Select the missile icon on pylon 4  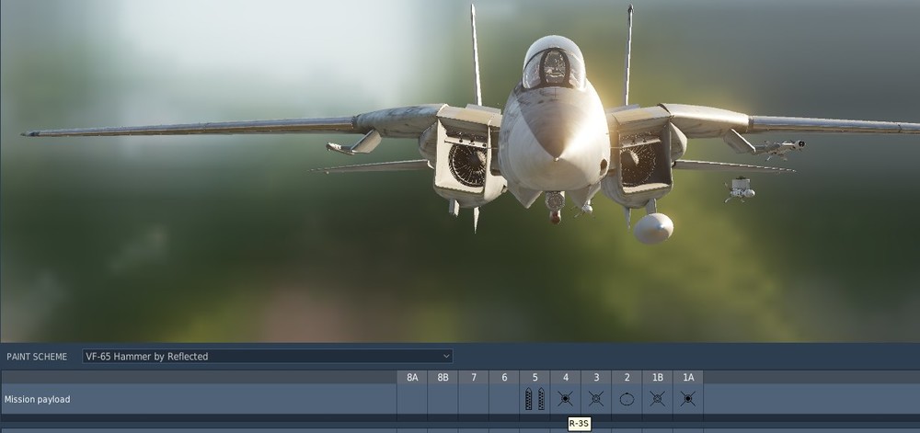pos(565,399)
